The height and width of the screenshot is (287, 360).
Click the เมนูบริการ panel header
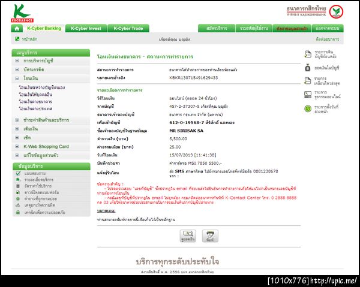51,53
